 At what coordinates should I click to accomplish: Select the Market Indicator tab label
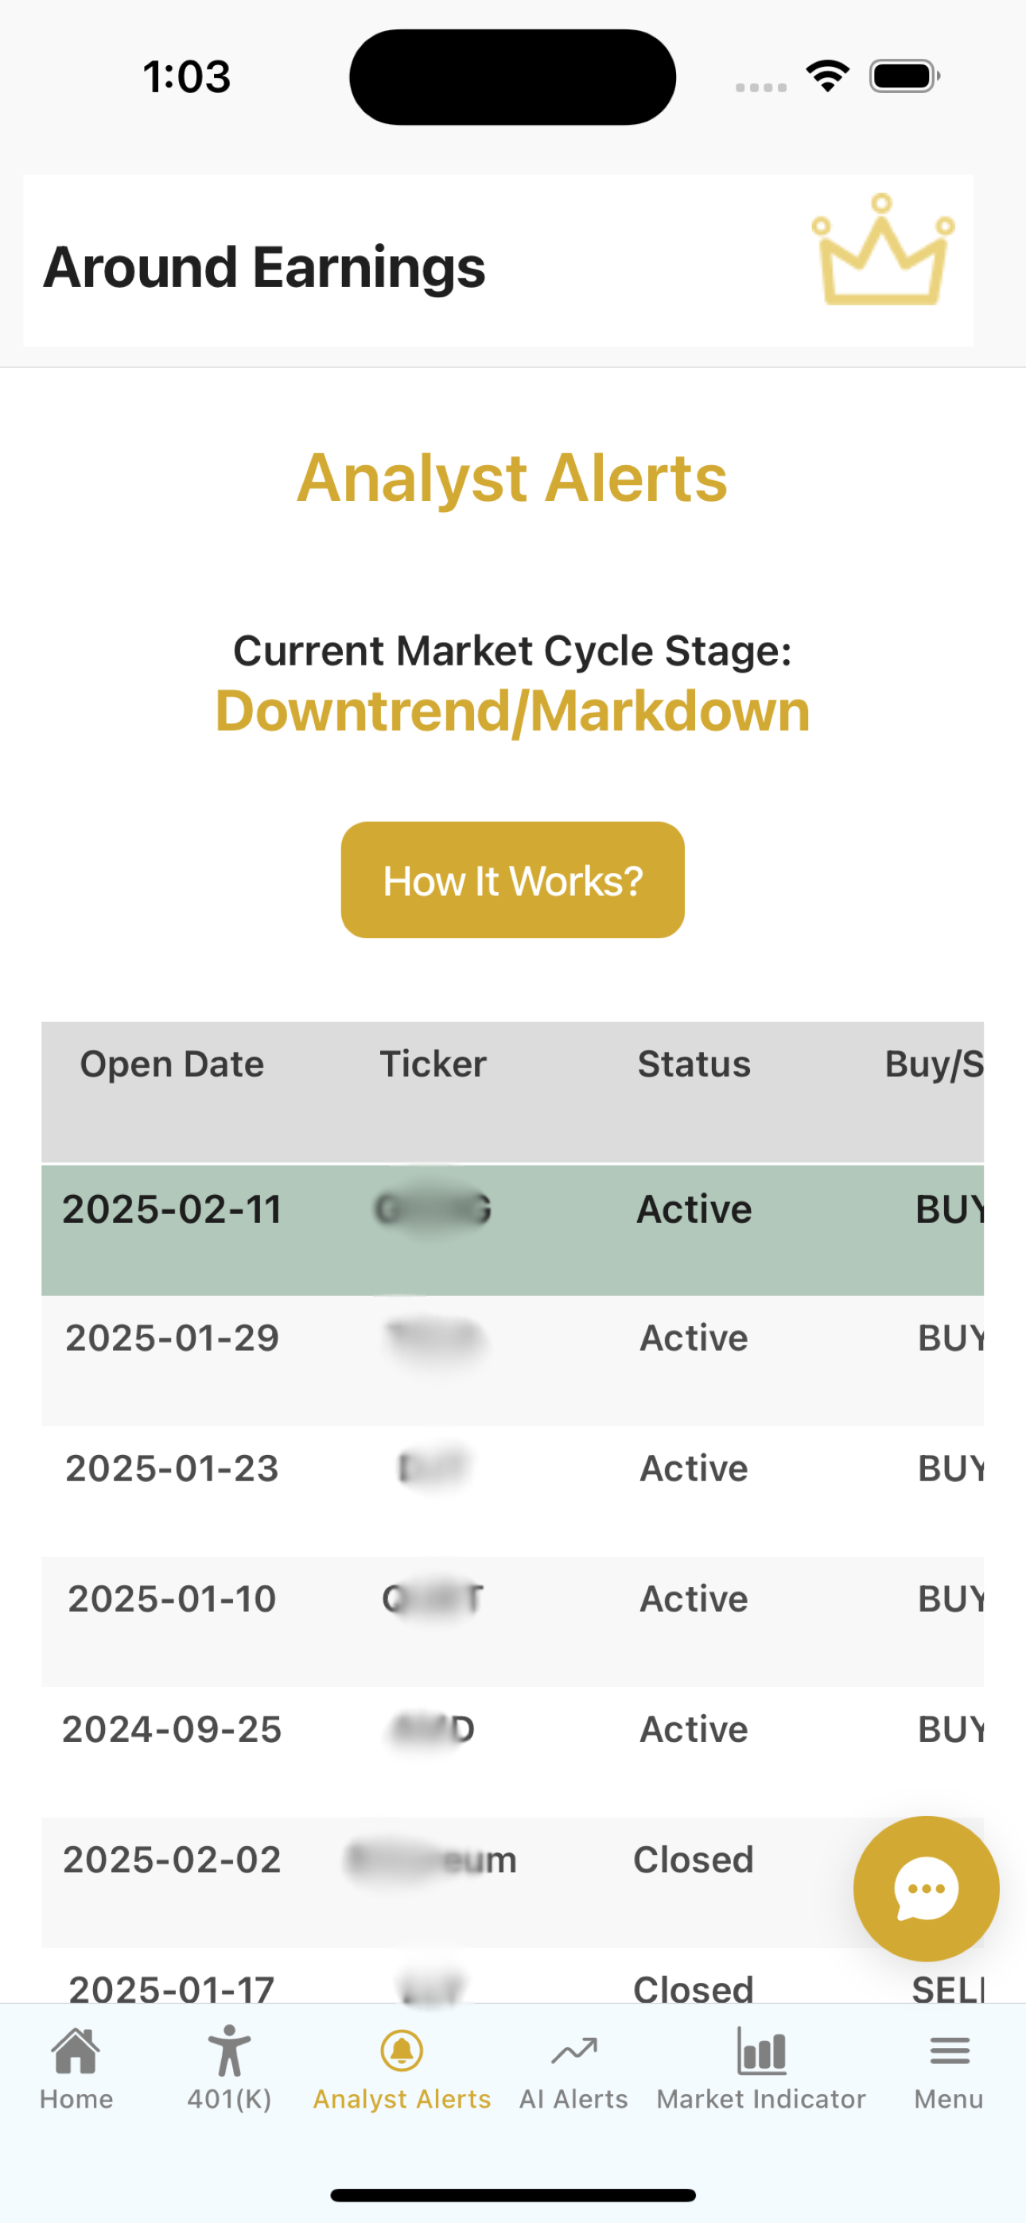click(761, 2099)
